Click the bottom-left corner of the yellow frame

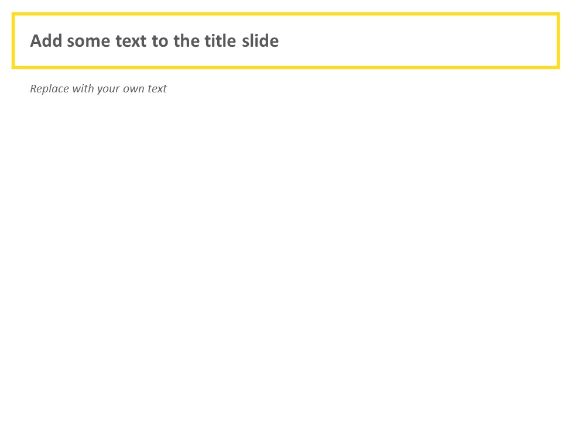[x=13, y=67]
